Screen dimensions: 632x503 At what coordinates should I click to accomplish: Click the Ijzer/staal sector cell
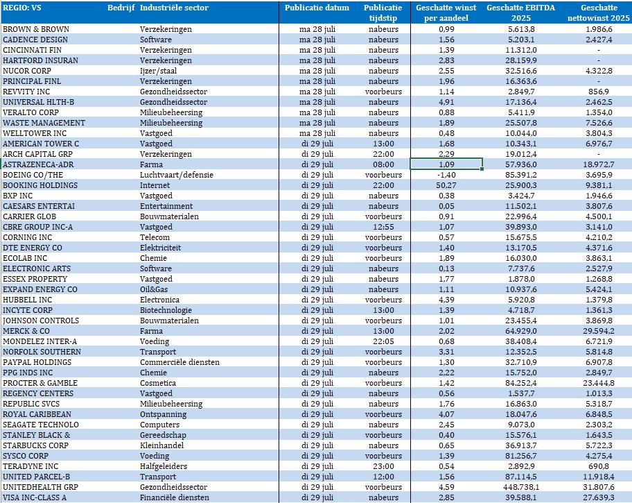[158, 71]
